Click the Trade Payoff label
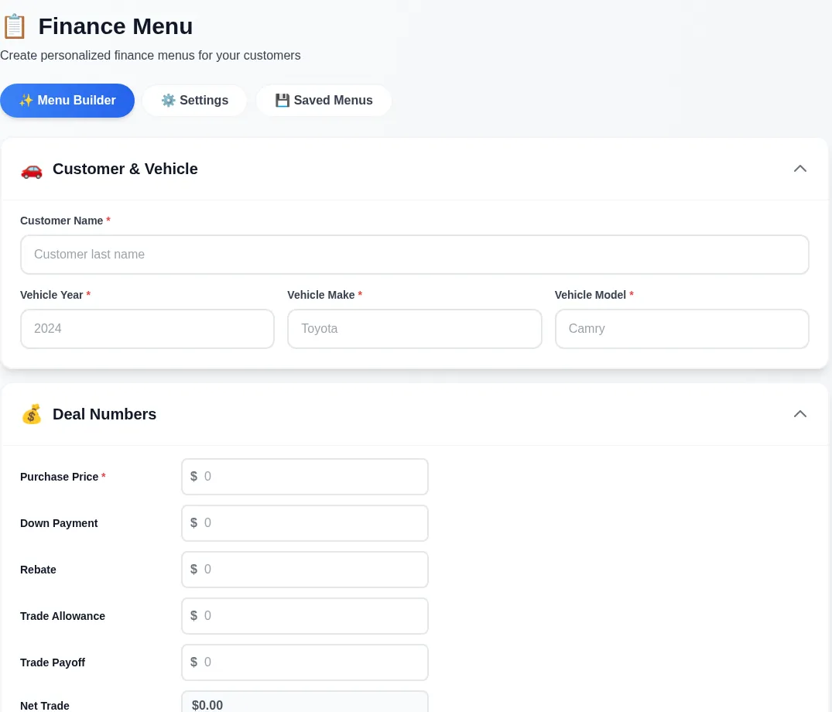Screen dimensions: 832x712 click(53, 662)
